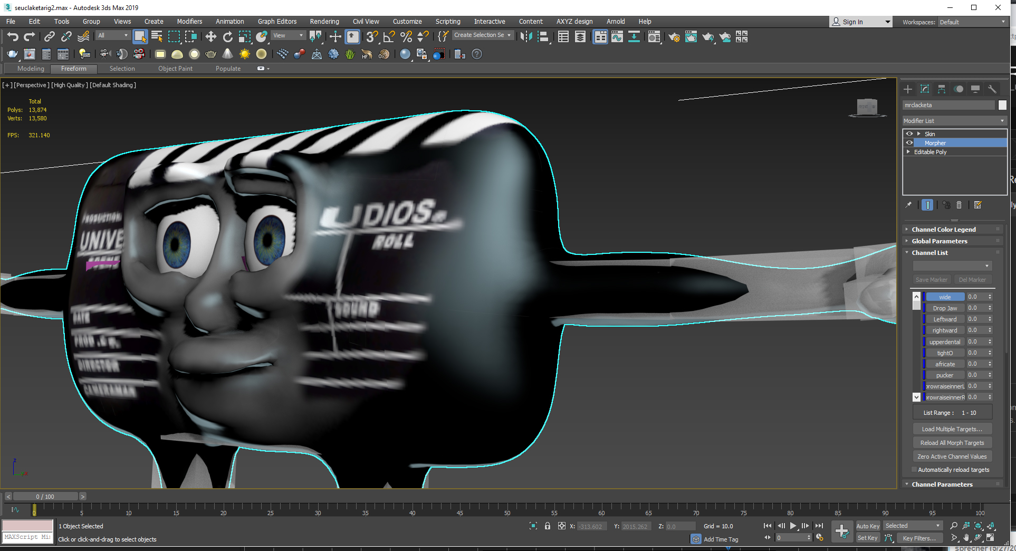Select the Drop Jaw morph channel
This screenshot has width=1016, height=551.
coord(945,308)
